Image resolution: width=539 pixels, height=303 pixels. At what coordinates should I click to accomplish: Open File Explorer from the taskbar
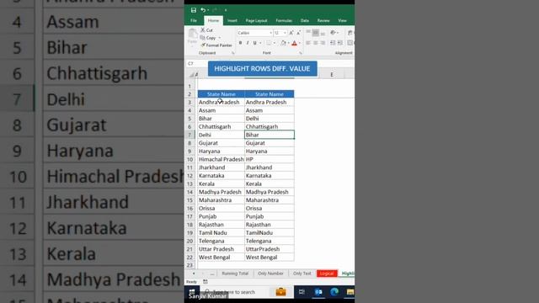point(350,292)
